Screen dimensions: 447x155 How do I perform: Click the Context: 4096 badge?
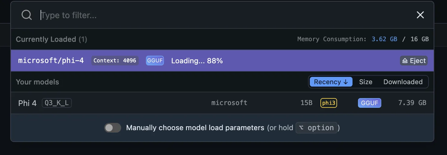(115, 61)
